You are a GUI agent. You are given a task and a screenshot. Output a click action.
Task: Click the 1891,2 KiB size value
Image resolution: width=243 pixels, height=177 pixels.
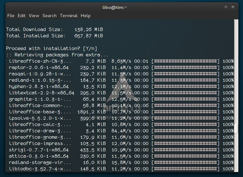tap(91, 112)
